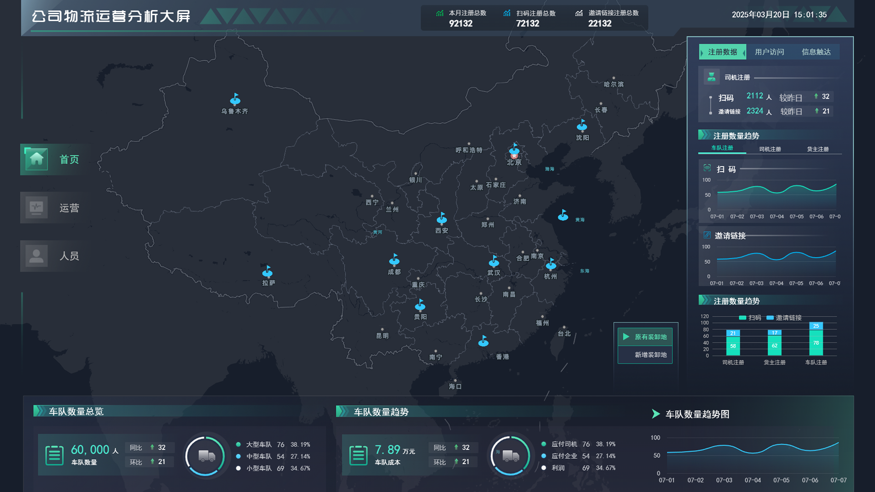Click the 车队数量趋势图 chart title
Image resolution: width=875 pixels, height=492 pixels.
(697, 414)
